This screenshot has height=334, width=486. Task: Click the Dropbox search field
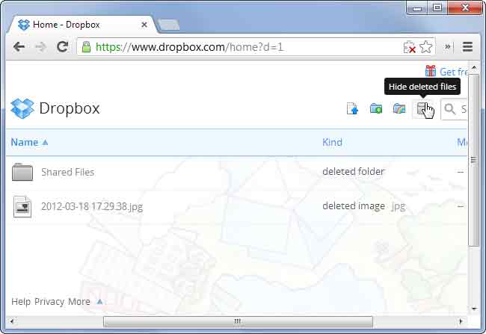coord(454,109)
